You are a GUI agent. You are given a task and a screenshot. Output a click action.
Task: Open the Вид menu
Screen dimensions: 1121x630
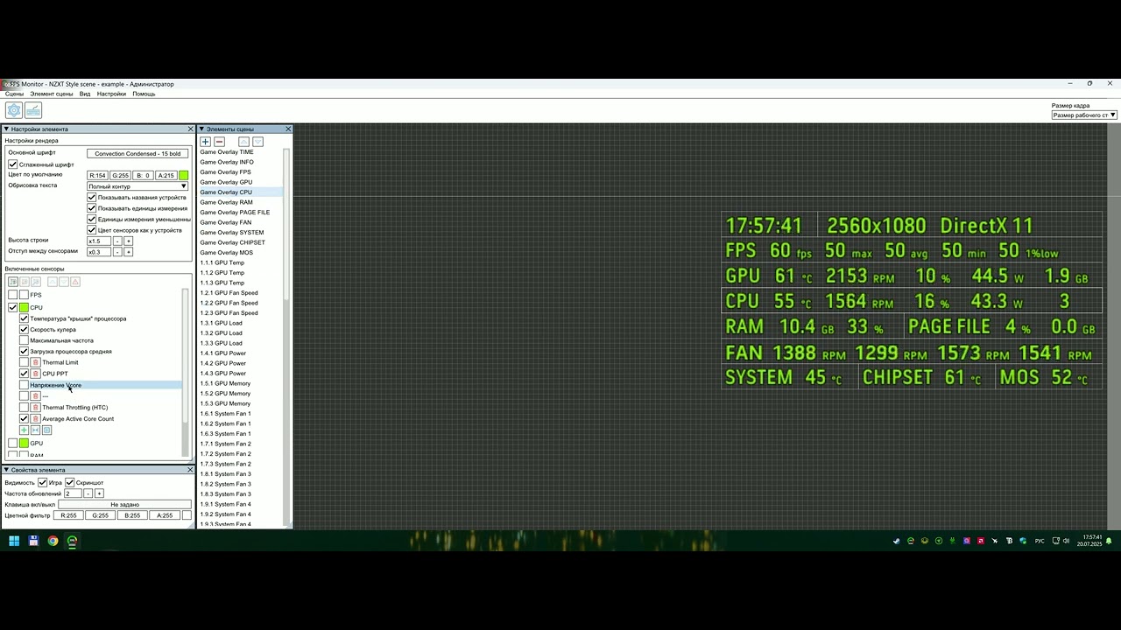85,94
